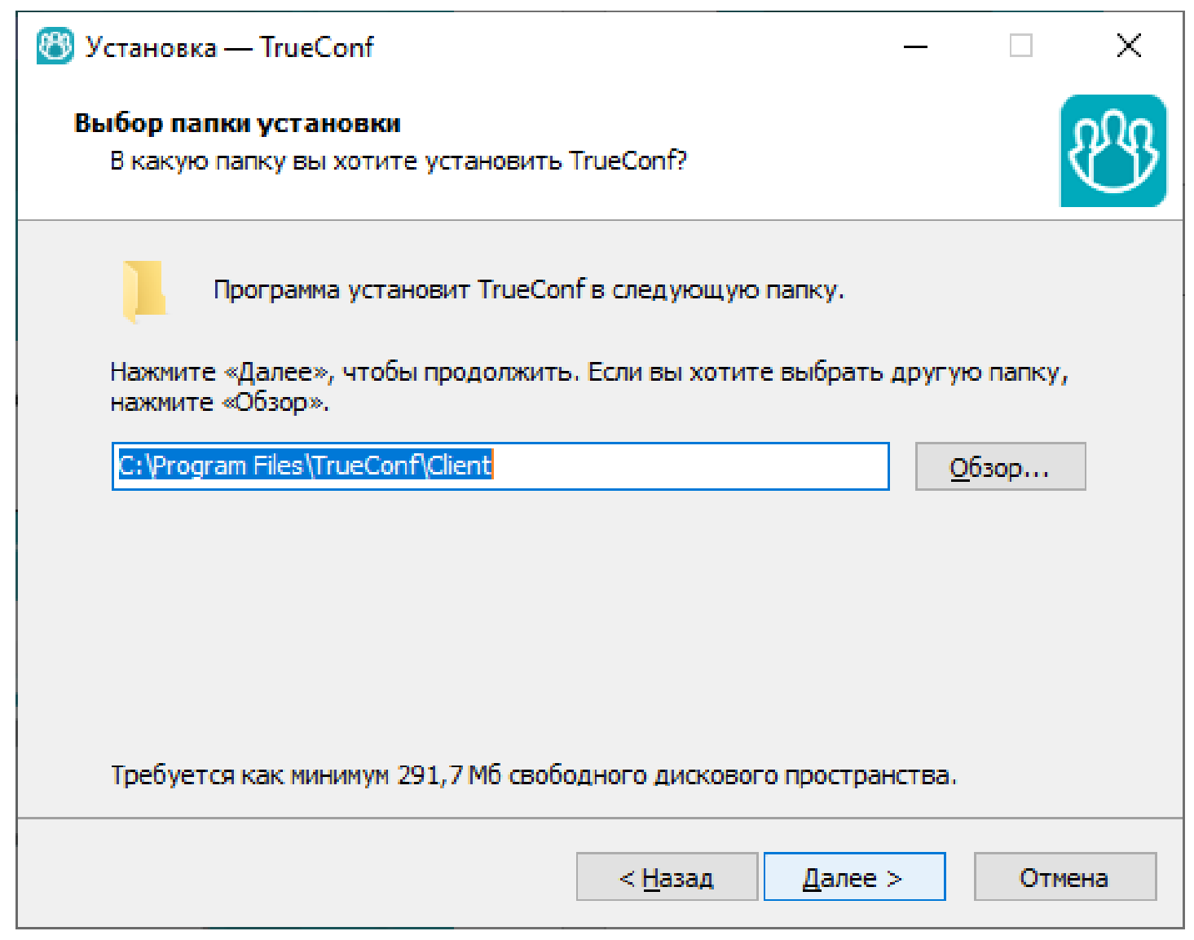The image size is (1194, 940).
Task: Click the text "Программа установит TrueConf в следующую папку"
Action: (x=528, y=290)
